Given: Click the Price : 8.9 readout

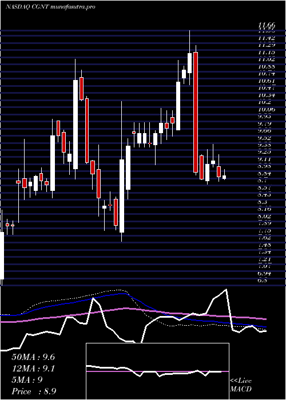Looking at the screenshot, I should click(x=34, y=391).
